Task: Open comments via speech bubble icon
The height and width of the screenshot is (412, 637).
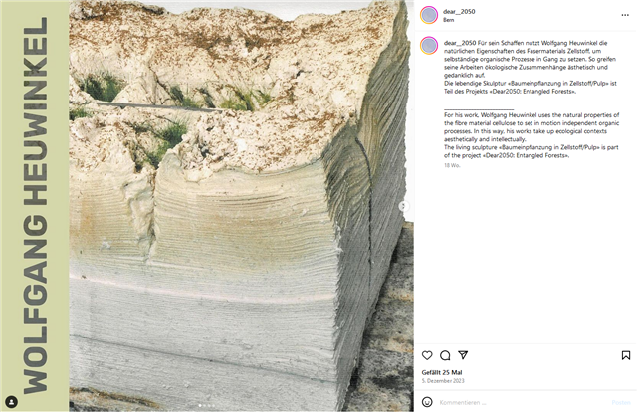Action: coord(445,355)
